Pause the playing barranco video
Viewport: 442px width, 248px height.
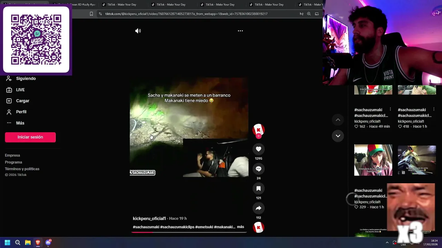point(189,127)
